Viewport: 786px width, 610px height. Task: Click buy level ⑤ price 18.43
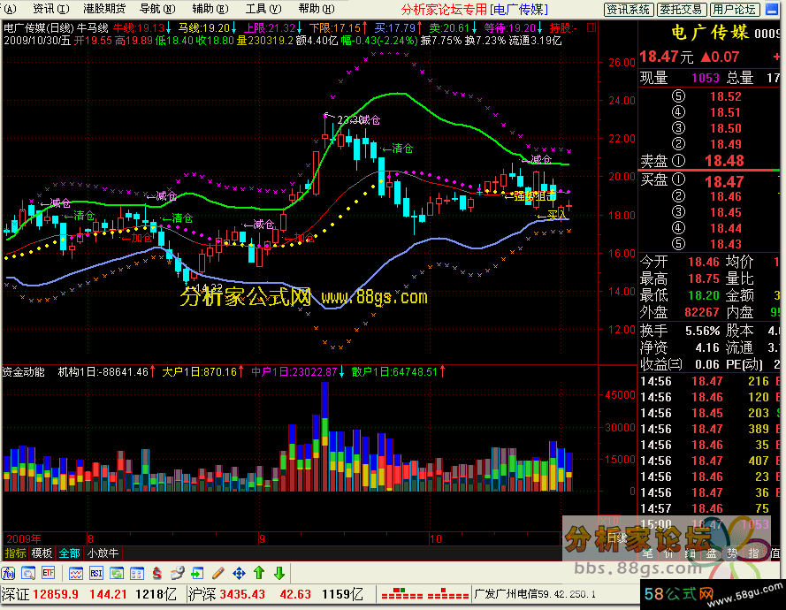(x=725, y=244)
